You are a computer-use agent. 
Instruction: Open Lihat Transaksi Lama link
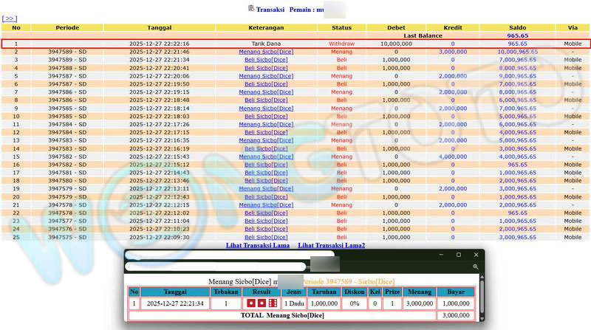click(257, 245)
